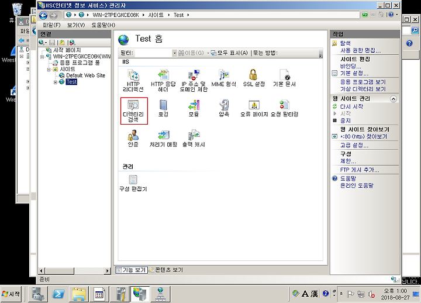Collapse the 사이트 tree node
Screen dimensions: 421x303
[49, 69]
